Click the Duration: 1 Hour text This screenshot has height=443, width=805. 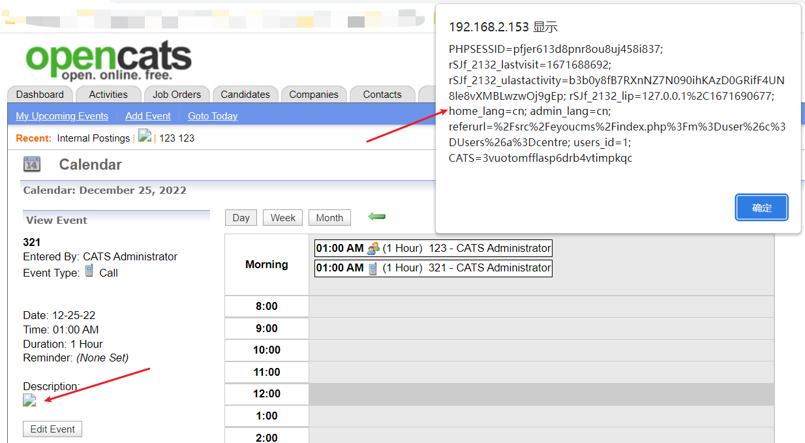pos(63,344)
